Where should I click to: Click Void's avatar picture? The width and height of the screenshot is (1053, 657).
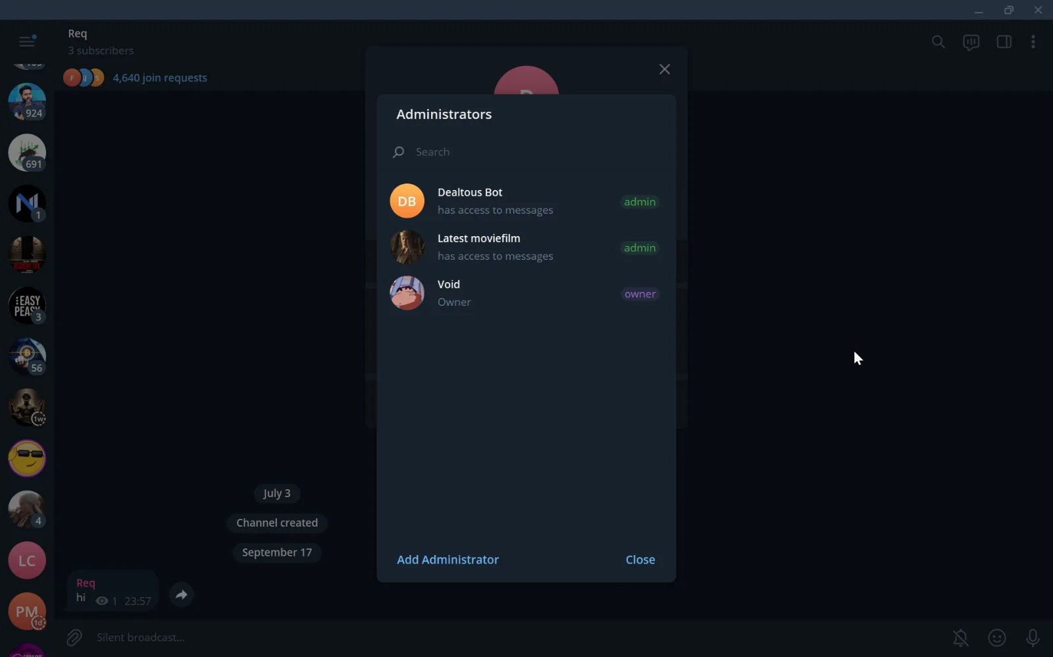tap(407, 293)
